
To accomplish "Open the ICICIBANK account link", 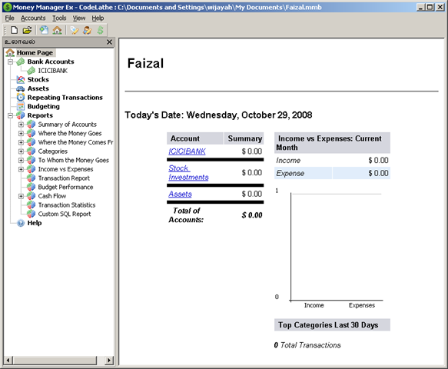I will coord(187,151).
